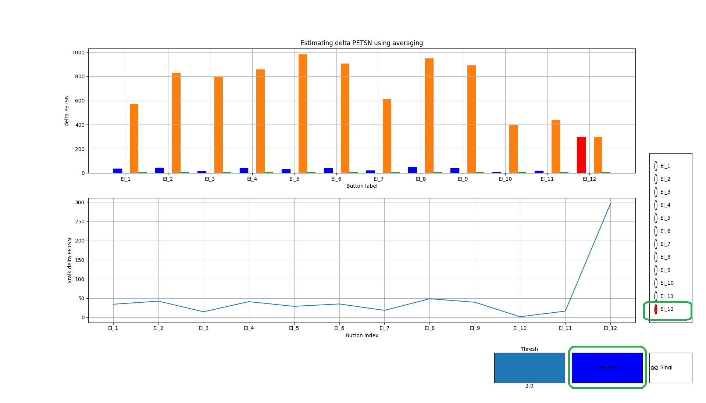This screenshot has height=403, width=706.
Task: Uncheck the Singl checkbox
Action: click(x=655, y=368)
